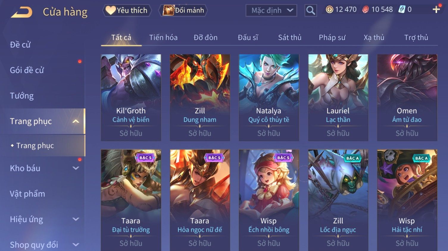The width and height of the screenshot is (448, 251).
Task: Switch to the Pháp sư tab
Action: point(332,38)
